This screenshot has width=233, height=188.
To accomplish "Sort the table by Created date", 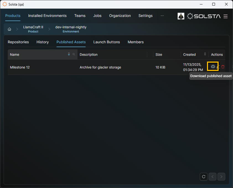I will tap(205, 54).
